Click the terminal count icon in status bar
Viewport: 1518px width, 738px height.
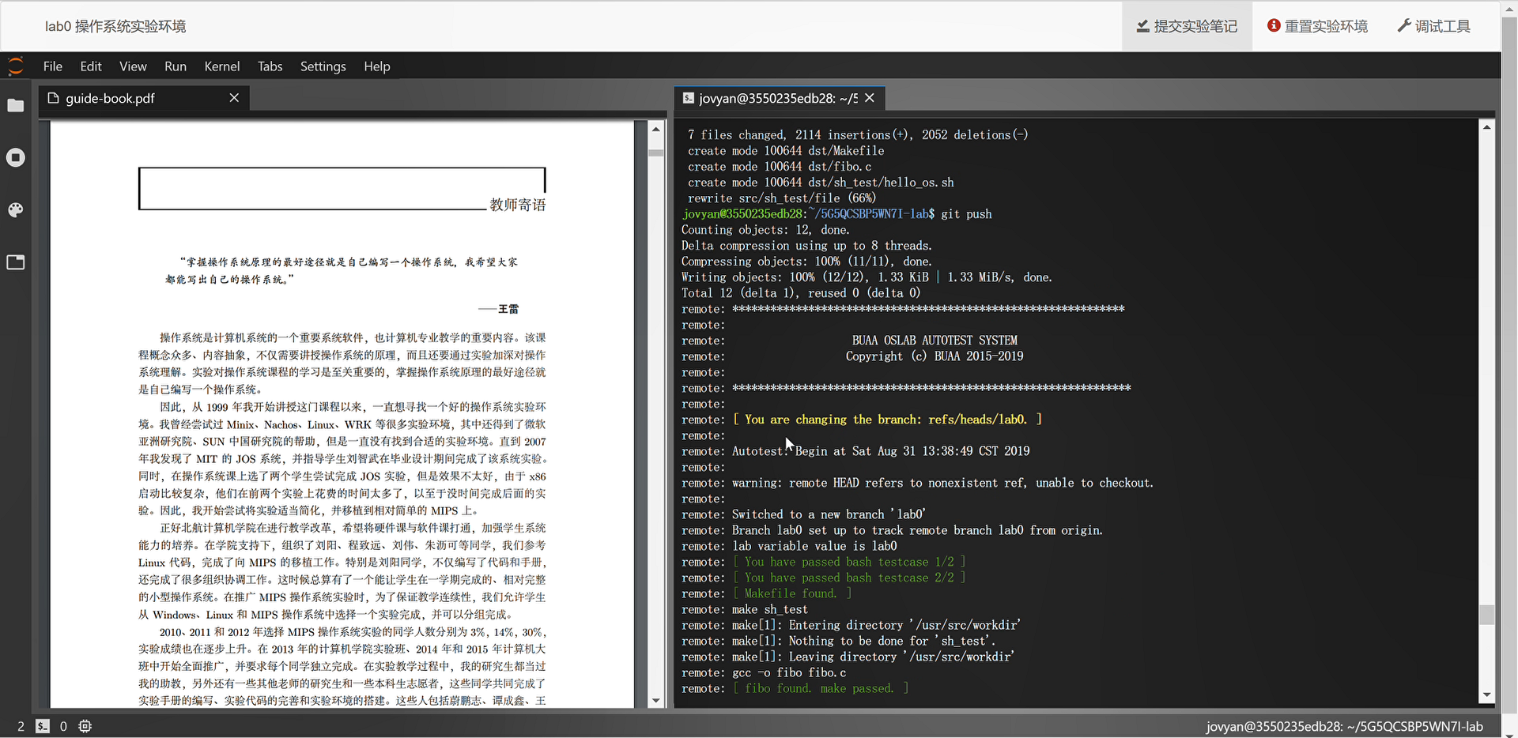[43, 725]
